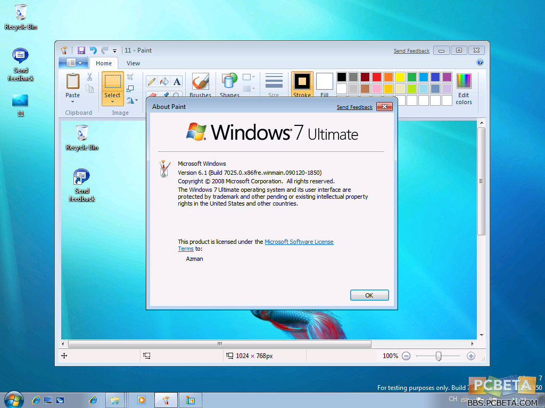Viewport: 545px width, 408px height.
Task: Click the Start button on taskbar
Action: (x=13, y=399)
